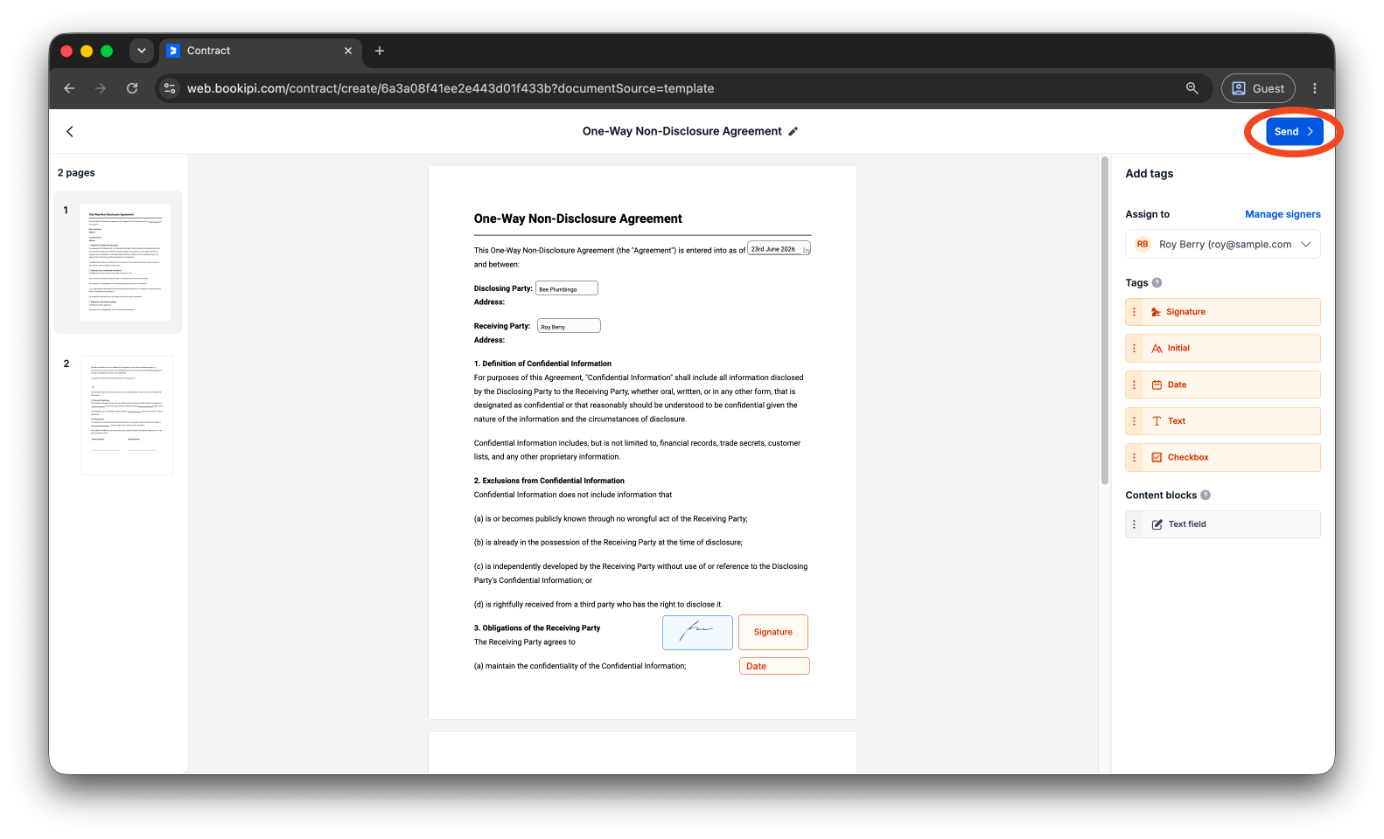Select the Checkbox tag
Viewport: 1384px width, 839px height.
click(x=1222, y=458)
